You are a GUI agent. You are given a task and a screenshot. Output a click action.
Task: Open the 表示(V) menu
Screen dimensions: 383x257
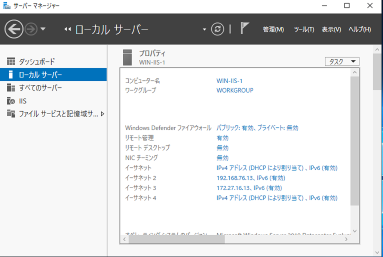pyautogui.click(x=331, y=30)
